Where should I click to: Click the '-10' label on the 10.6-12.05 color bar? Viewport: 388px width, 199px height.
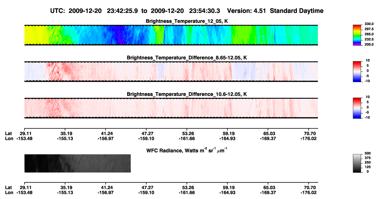tap(368, 117)
